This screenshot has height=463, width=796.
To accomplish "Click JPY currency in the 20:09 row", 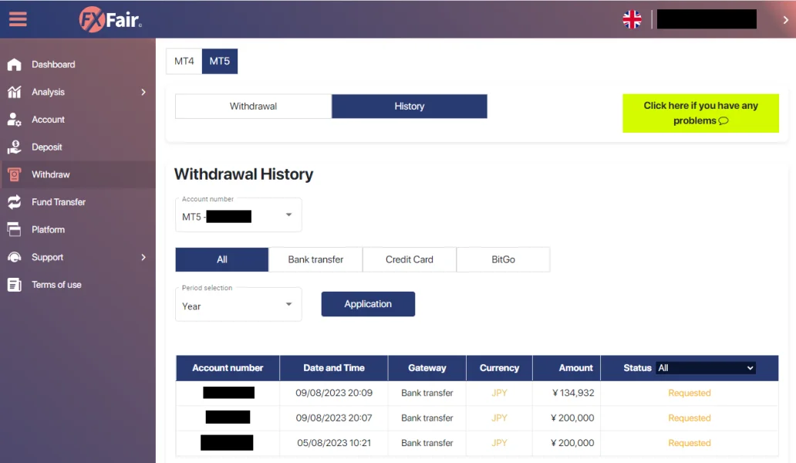I will point(499,393).
